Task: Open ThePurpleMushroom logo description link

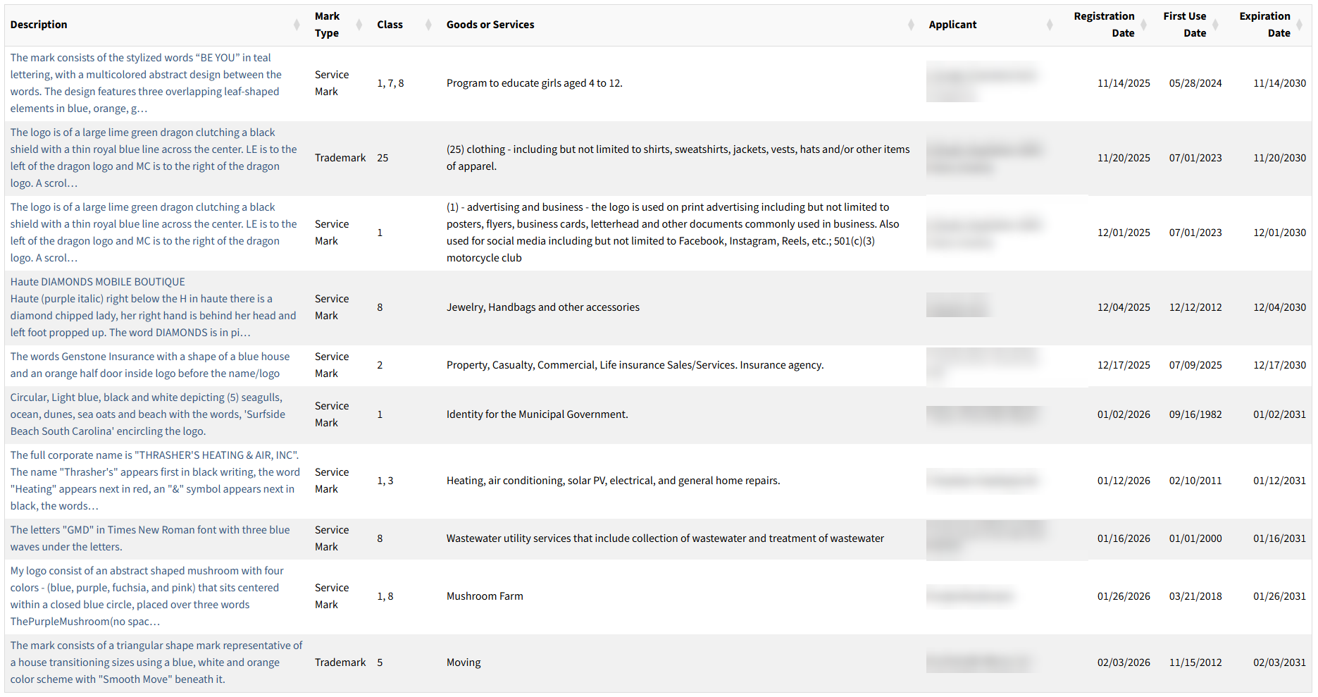Action: [147, 596]
